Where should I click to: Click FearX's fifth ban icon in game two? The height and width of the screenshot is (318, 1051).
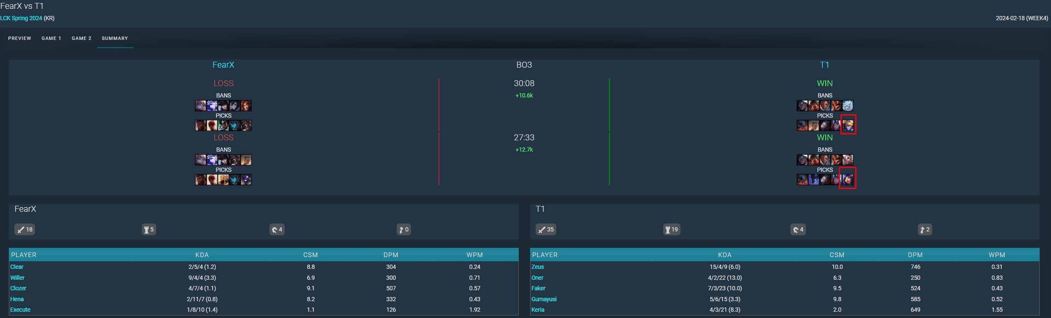pyautogui.click(x=246, y=160)
